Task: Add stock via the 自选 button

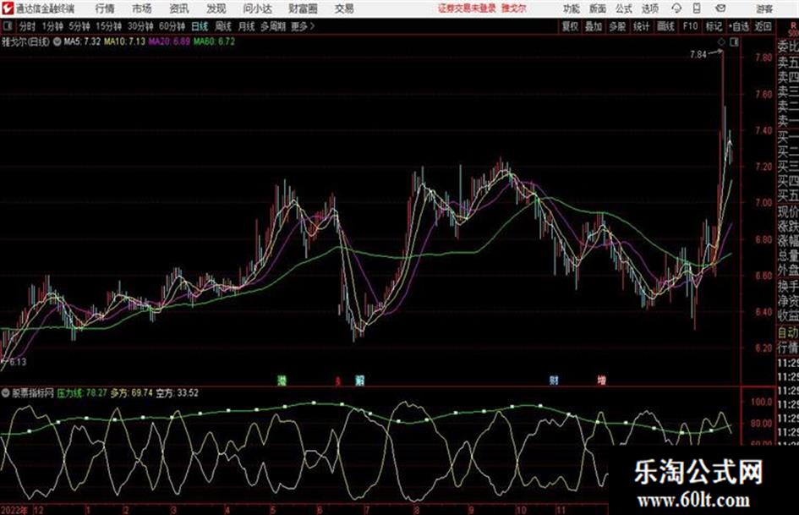Action: coord(739,26)
